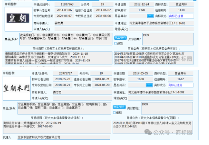This screenshot has height=145, width=209.
Task: Click the empty 申请人(英文) field for 11937963
Action: (84, 29)
